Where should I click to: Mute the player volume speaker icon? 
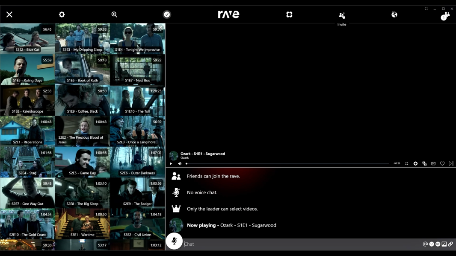coord(180,163)
